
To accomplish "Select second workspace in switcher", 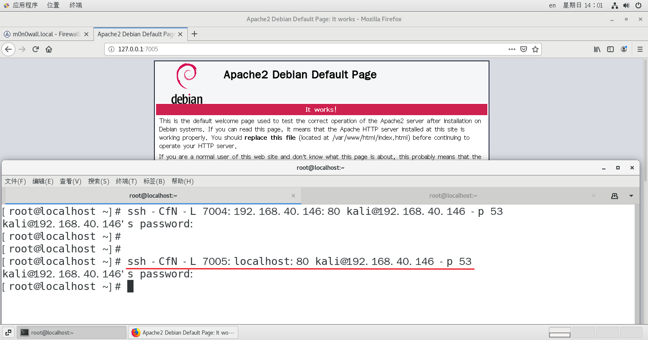I will 583,332.
